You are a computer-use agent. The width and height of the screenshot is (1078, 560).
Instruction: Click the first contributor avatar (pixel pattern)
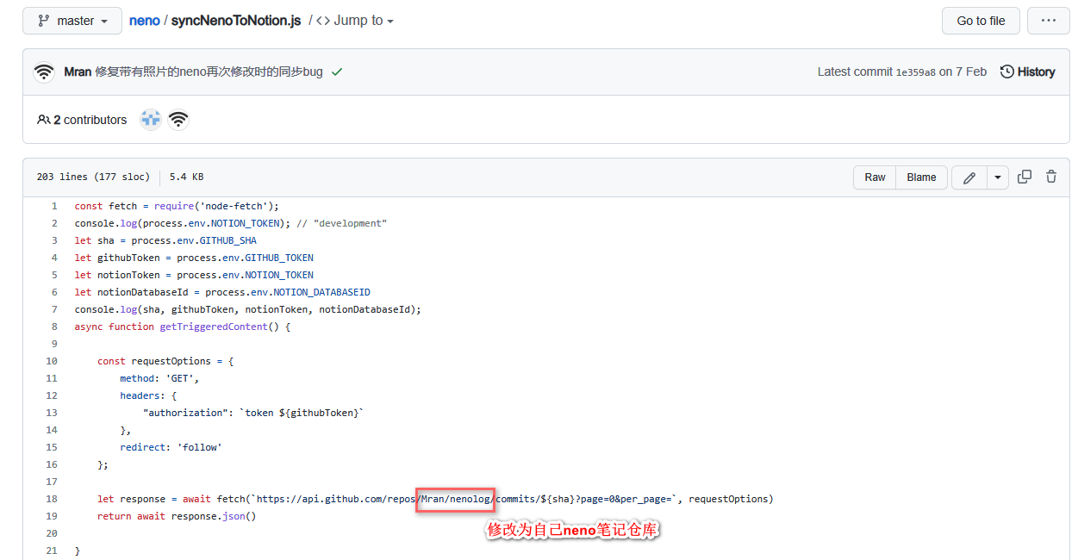pos(151,120)
